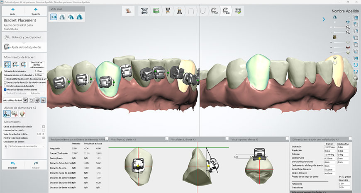Click Distribuir los dientes uniformemente button
This screenshot has height=193, width=361.
coord(37,65)
